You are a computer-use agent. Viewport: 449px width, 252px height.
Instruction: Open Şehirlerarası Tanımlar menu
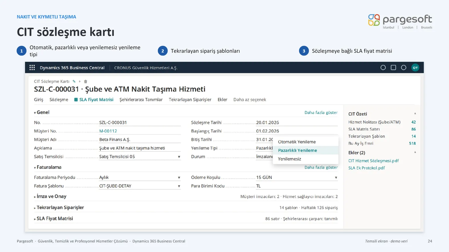(141, 100)
